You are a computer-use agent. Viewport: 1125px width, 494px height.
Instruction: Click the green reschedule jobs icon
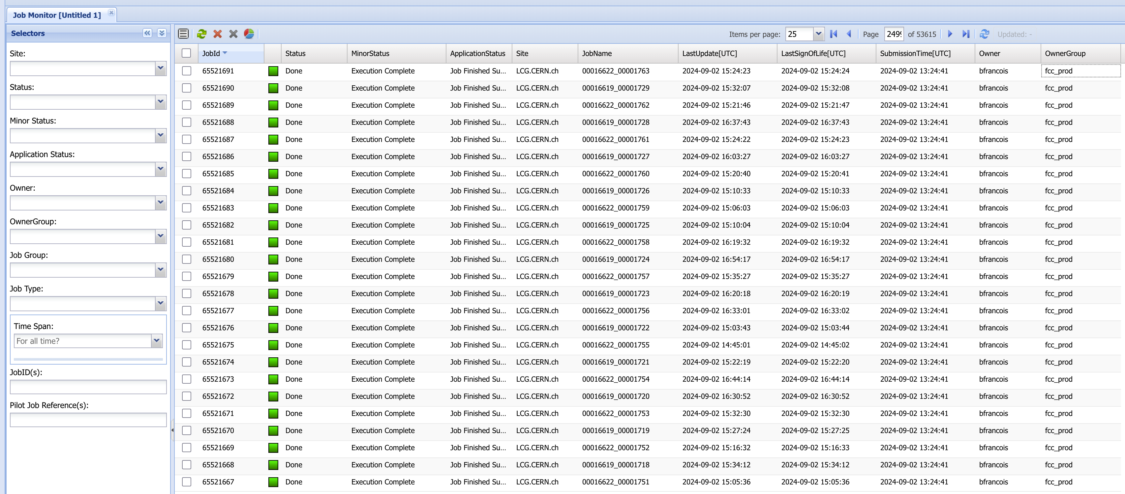tap(202, 34)
